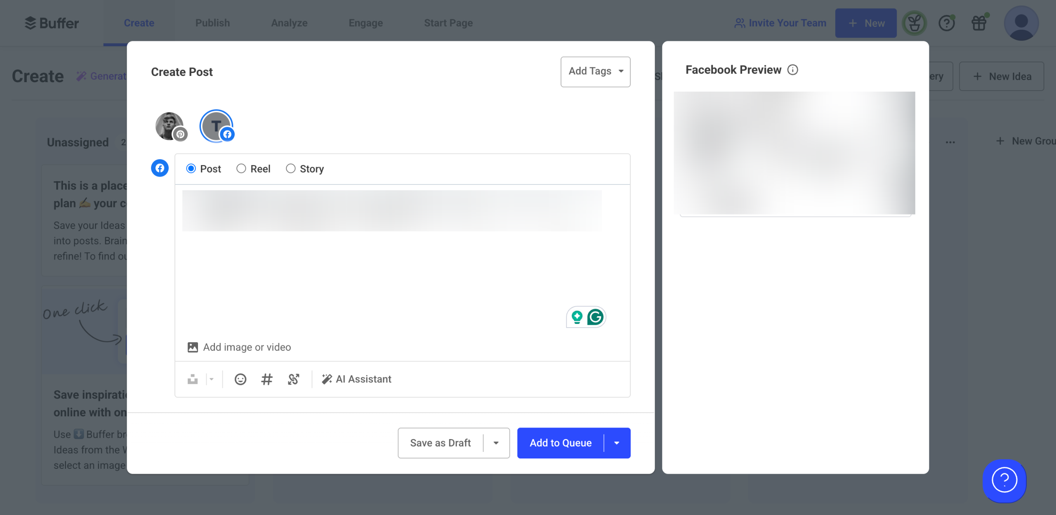Go to the Analyze tab

point(289,23)
